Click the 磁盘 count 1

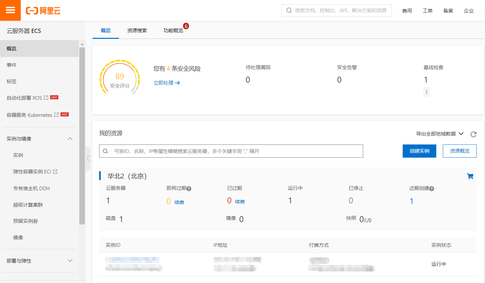coord(121,219)
